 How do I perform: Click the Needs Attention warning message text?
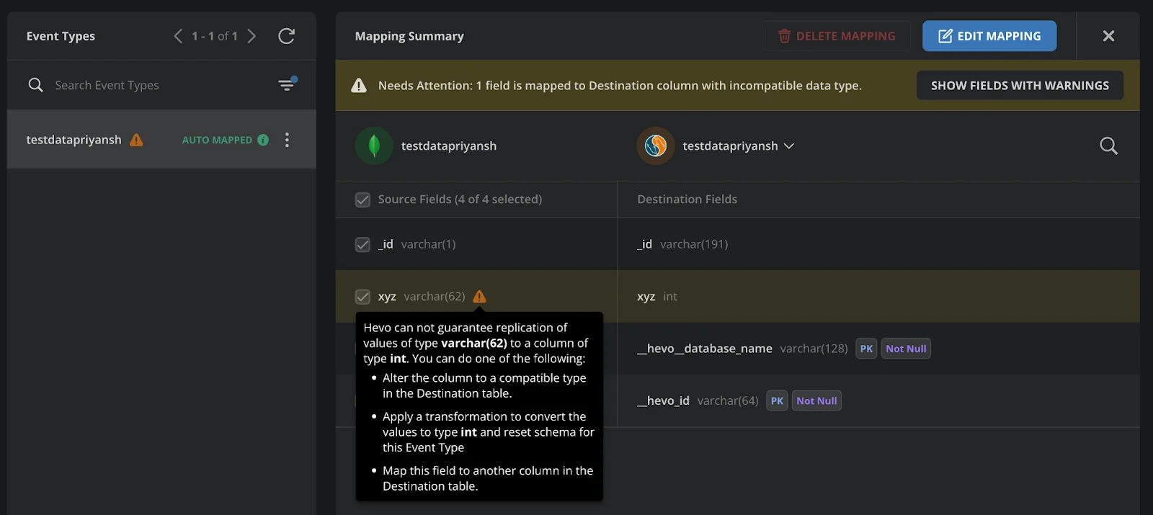620,85
